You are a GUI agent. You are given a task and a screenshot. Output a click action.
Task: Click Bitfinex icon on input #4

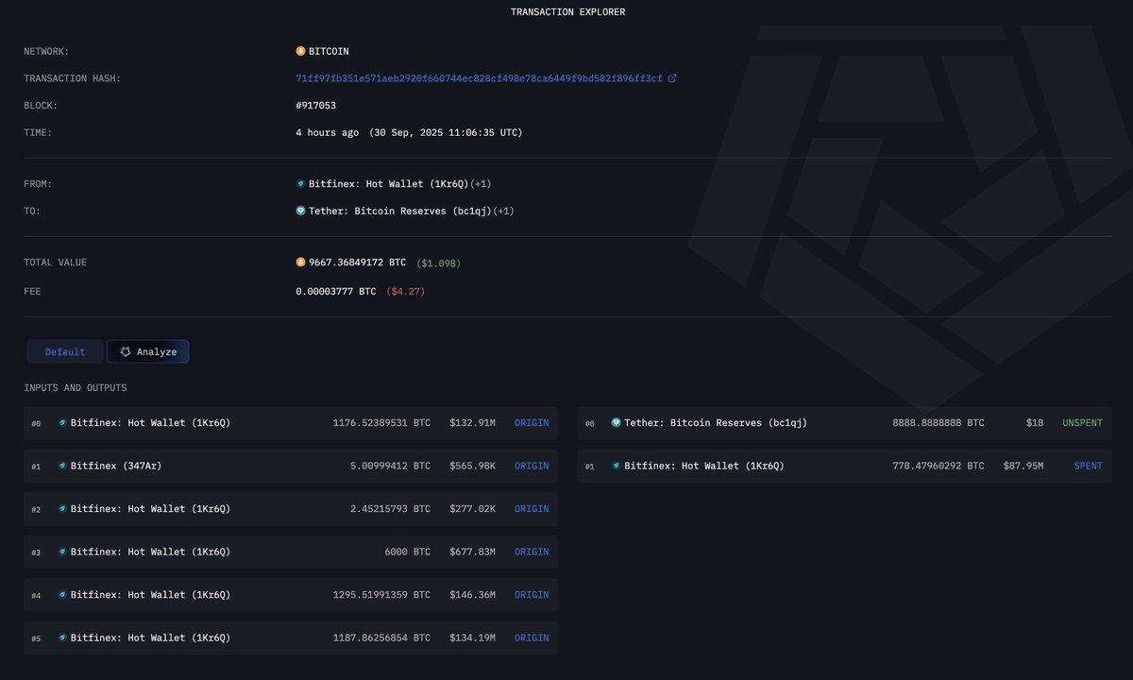(62, 595)
